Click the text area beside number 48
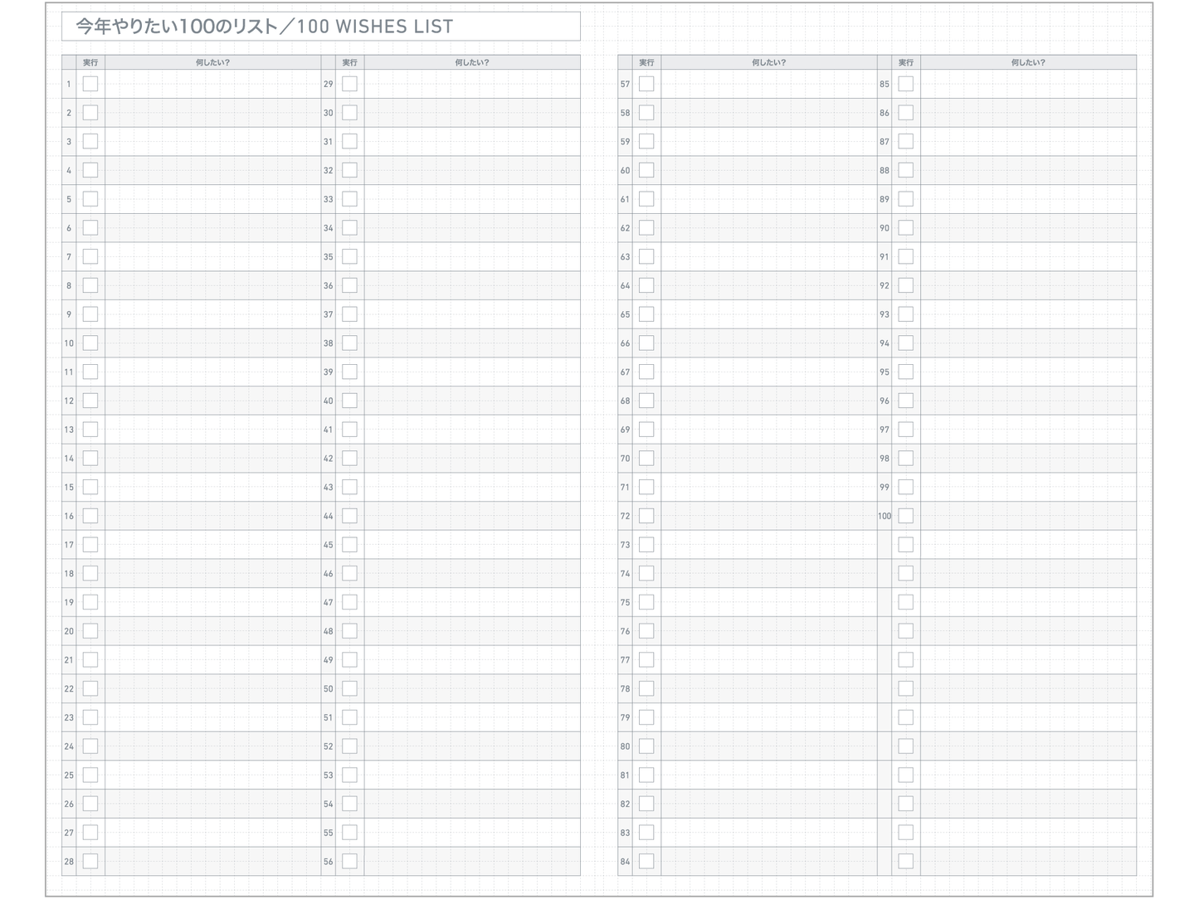Image resolution: width=1199 pixels, height=899 pixels. tap(472, 631)
